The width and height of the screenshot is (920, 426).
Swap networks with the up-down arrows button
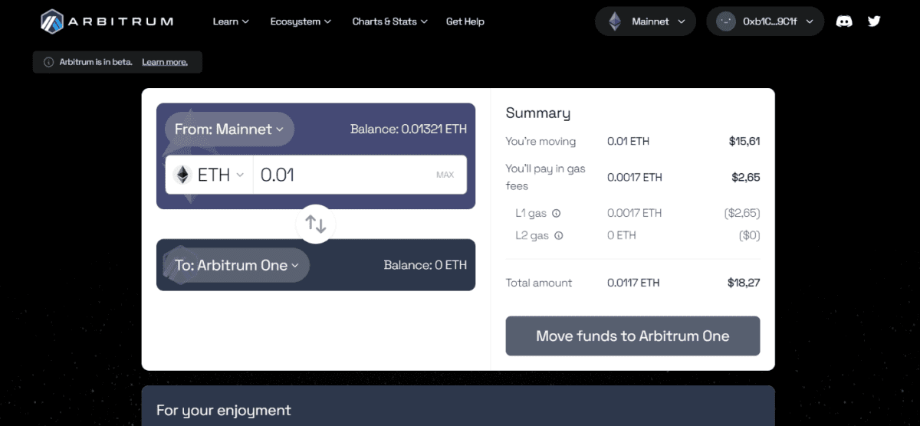pyautogui.click(x=316, y=224)
